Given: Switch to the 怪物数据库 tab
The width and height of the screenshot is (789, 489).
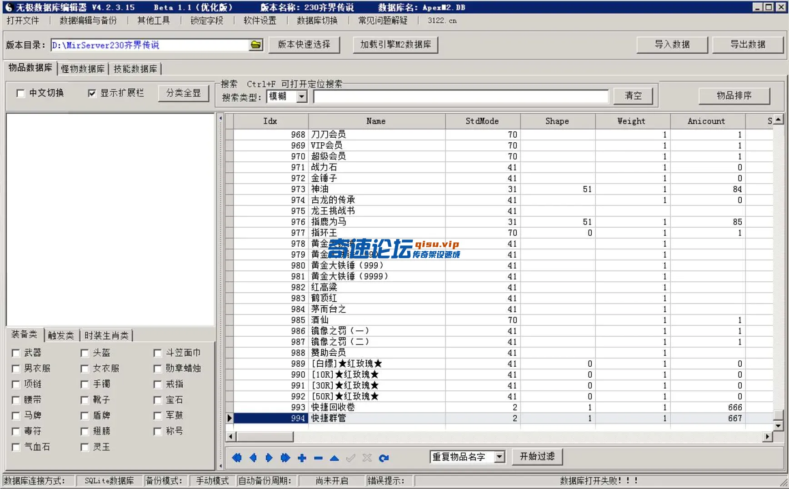Looking at the screenshot, I should 83,69.
